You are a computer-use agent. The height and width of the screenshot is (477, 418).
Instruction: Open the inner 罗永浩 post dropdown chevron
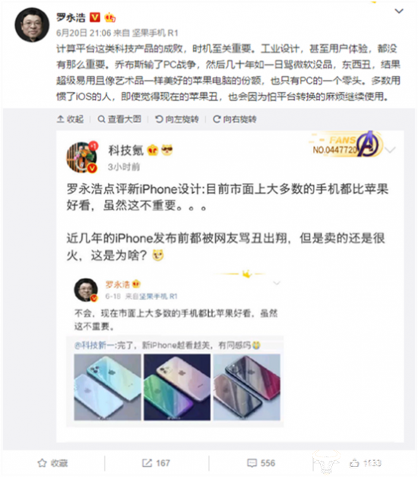(277, 283)
